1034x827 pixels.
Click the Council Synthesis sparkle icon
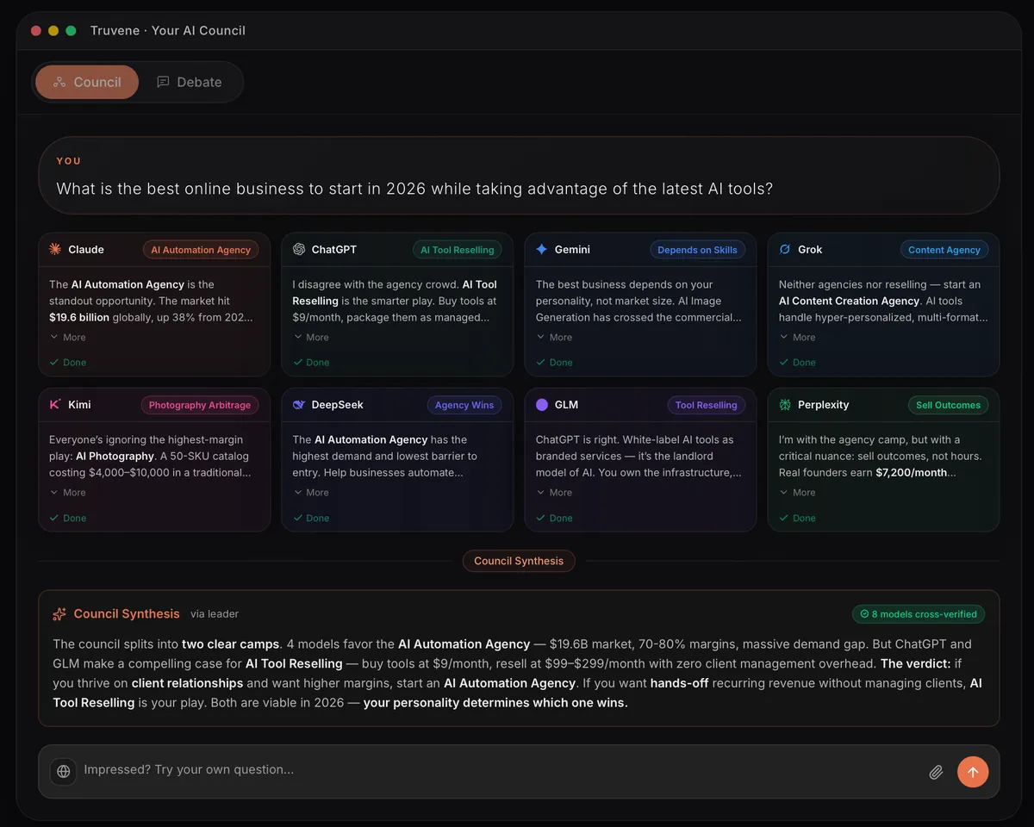point(59,614)
